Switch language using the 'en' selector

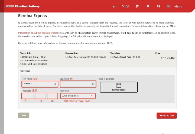(114, 6)
